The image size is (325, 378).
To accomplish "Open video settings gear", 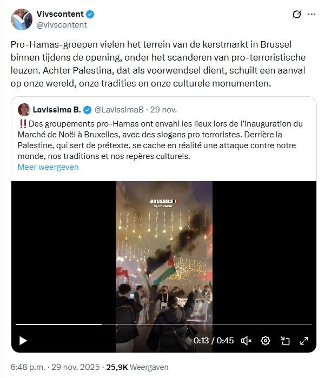I will coord(266,341).
